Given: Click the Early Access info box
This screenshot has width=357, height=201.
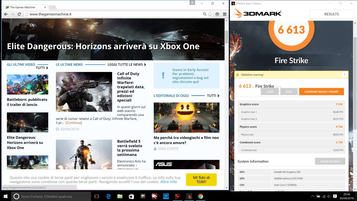Looking at the screenshot, I should (x=187, y=76).
